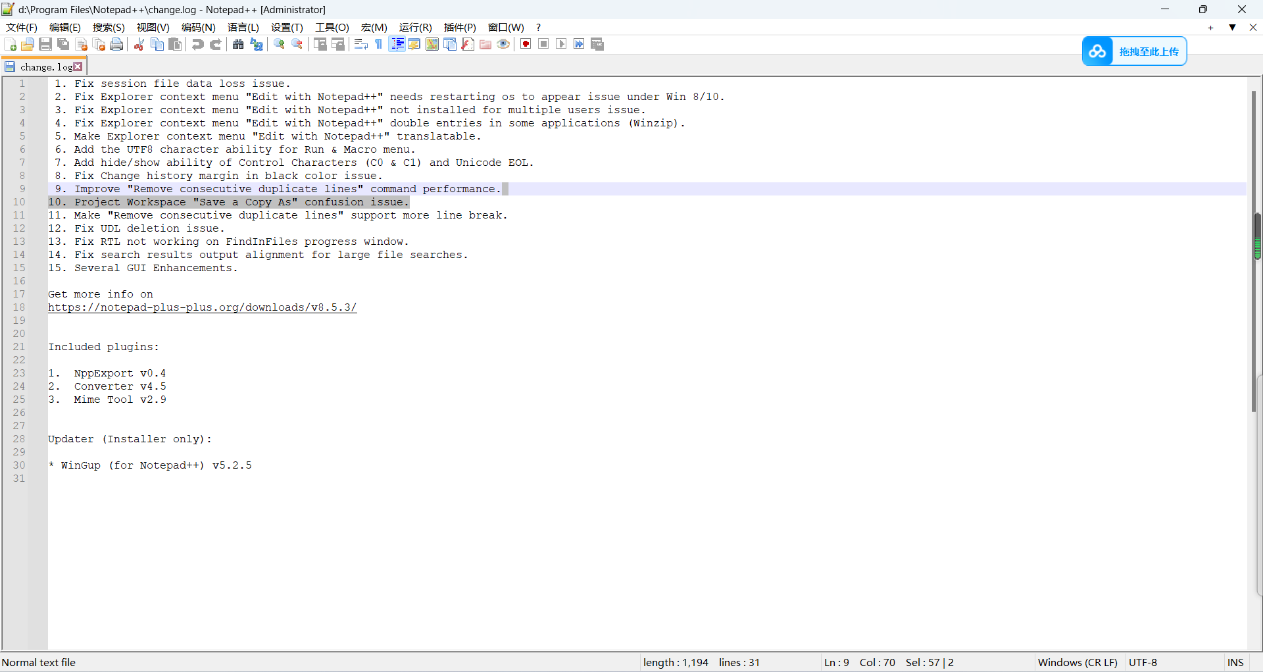Open the 插件(P) menu
Image resolution: width=1263 pixels, height=672 pixels.
click(459, 28)
